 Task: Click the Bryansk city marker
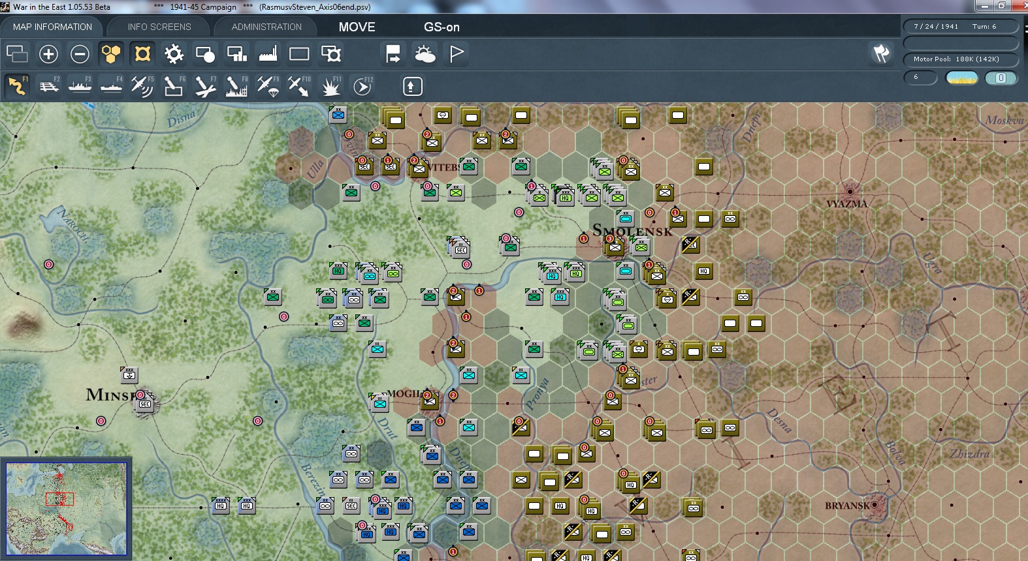(876, 505)
